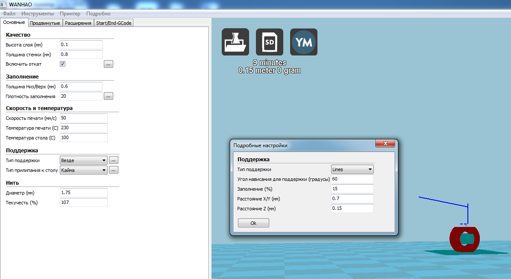
Task: Expand the Кайма adhesion type dropdown
Action: [x=84, y=170]
